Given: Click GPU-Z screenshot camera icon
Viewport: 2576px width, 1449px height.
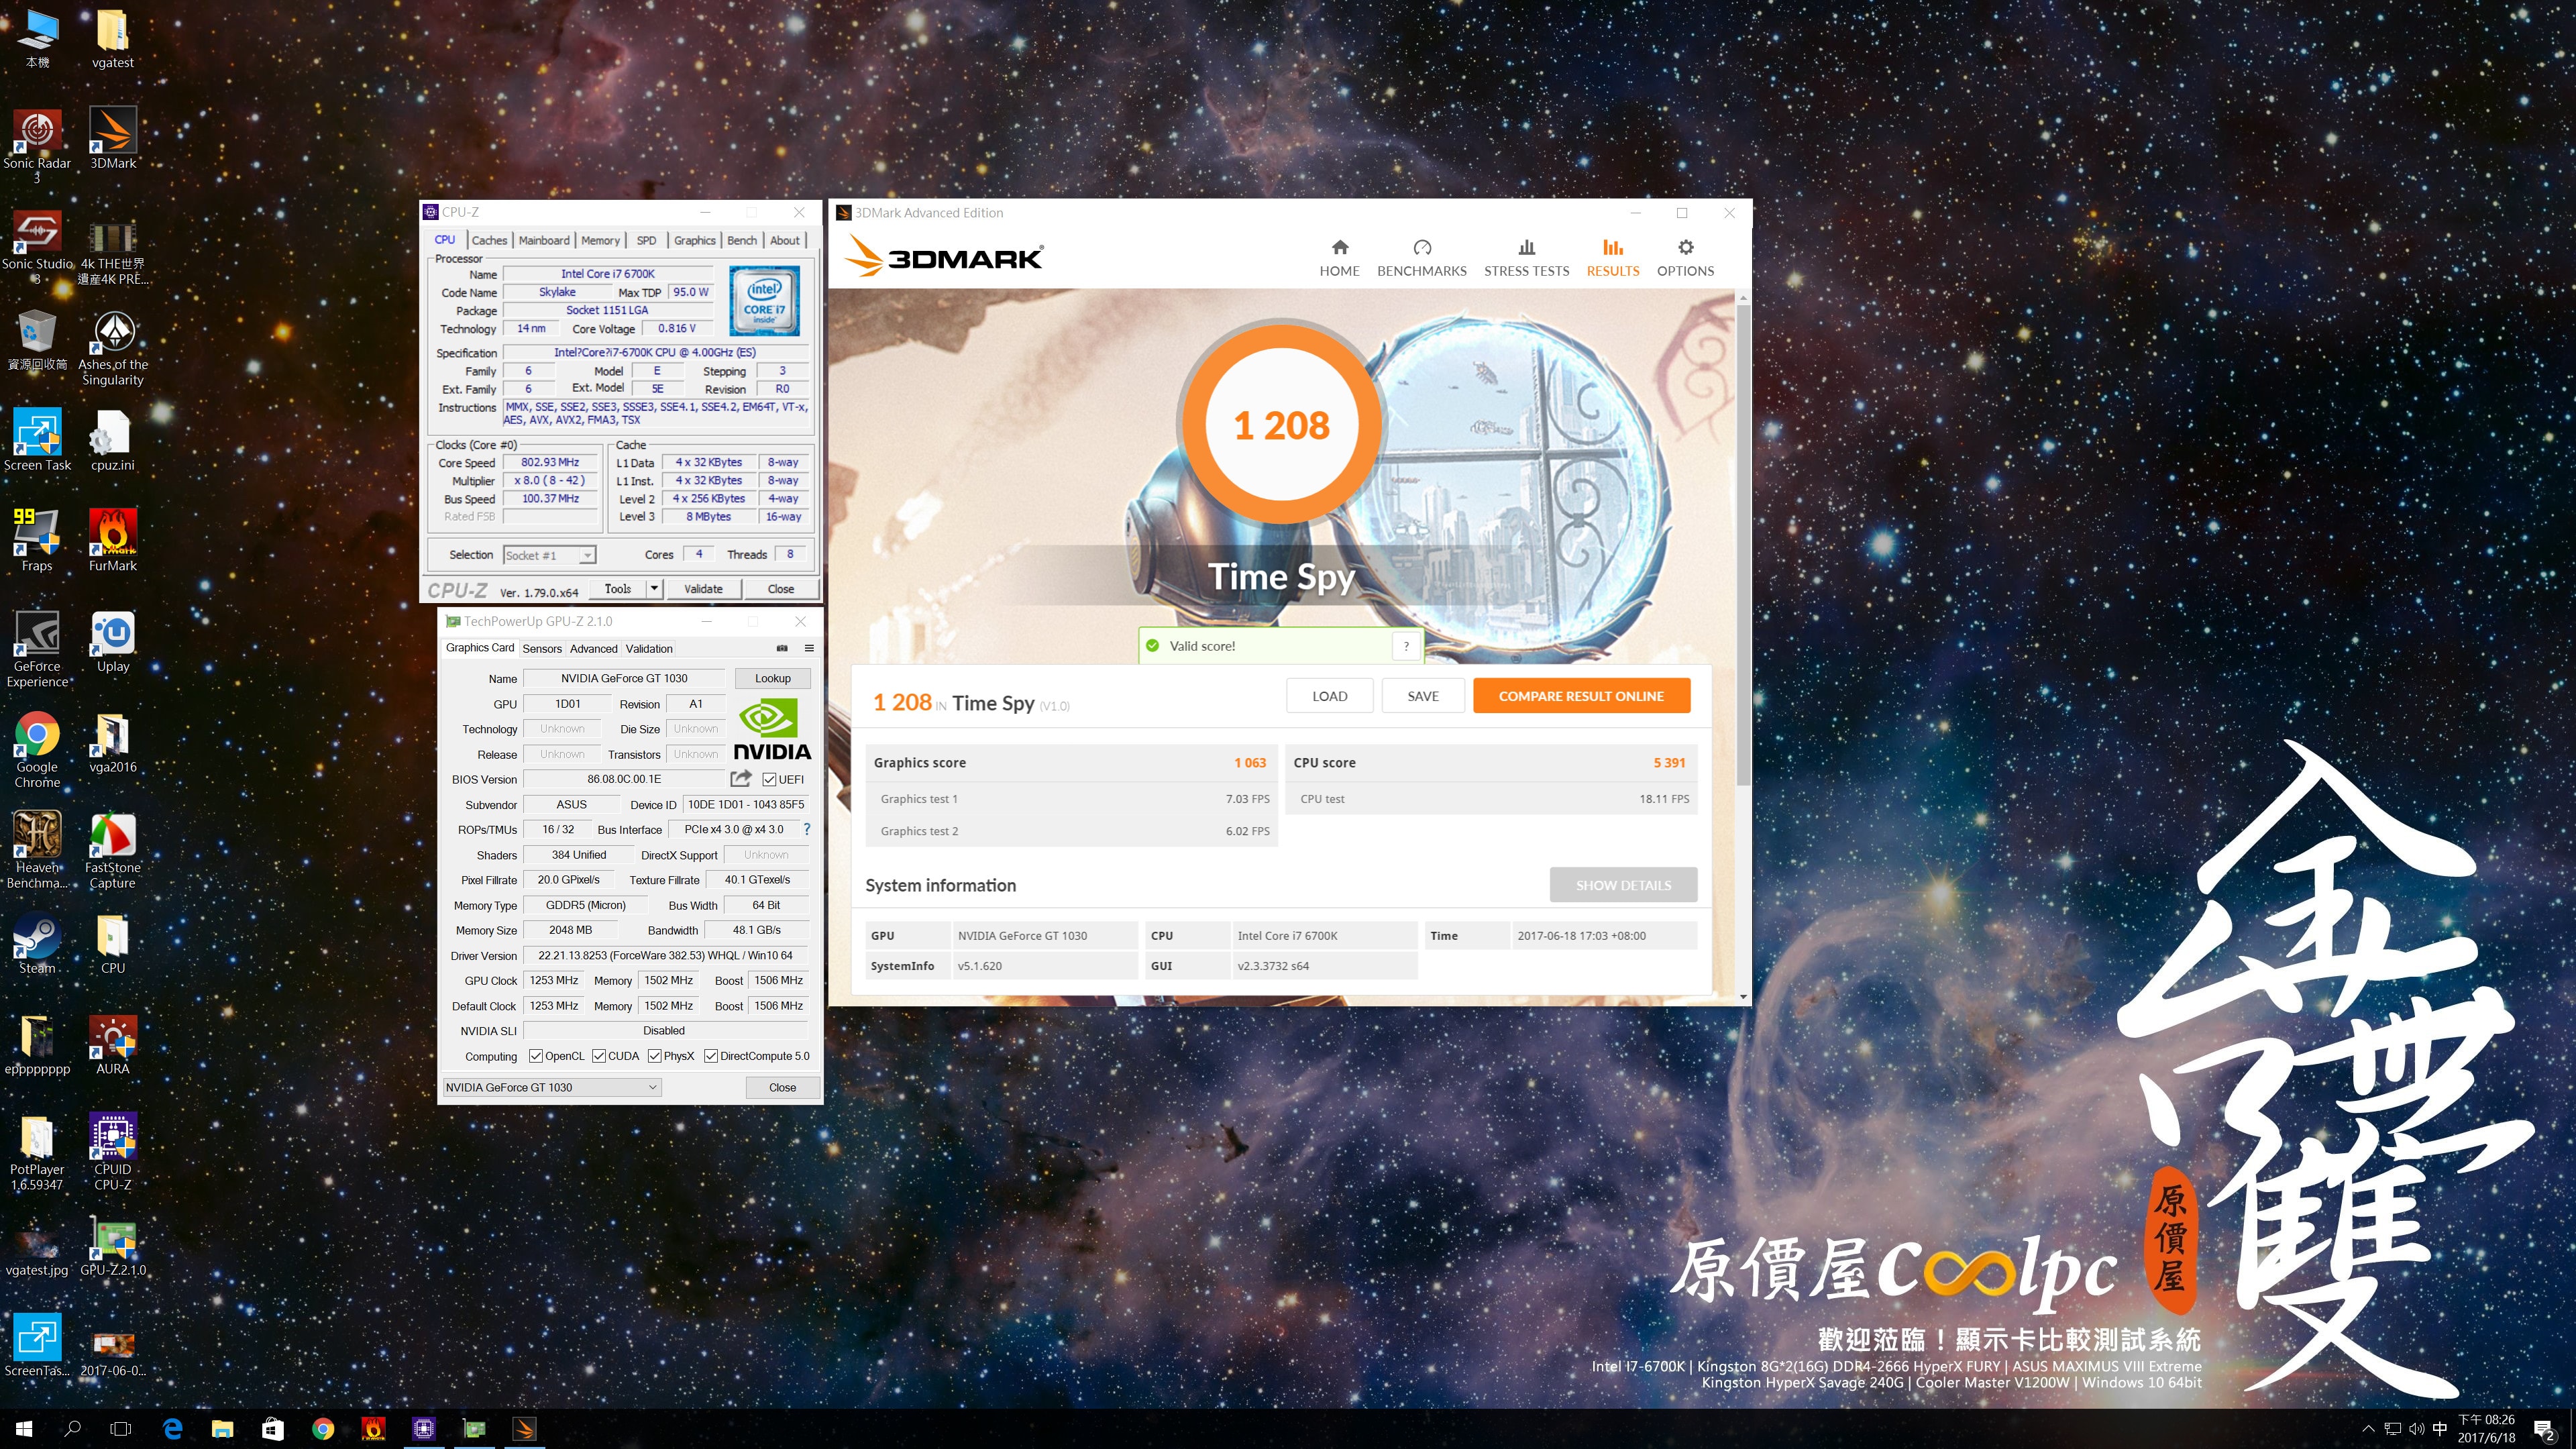Looking at the screenshot, I should point(782,648).
